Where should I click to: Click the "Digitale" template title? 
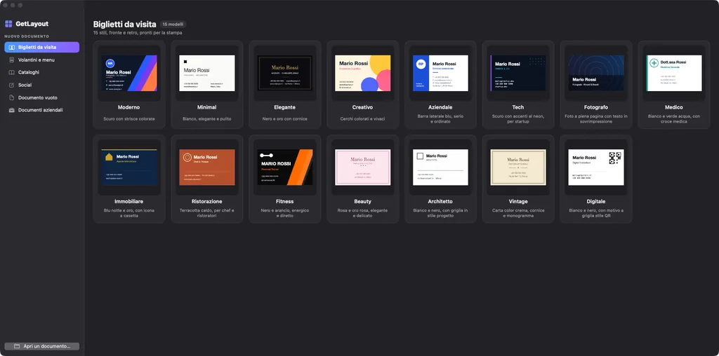pyautogui.click(x=596, y=201)
